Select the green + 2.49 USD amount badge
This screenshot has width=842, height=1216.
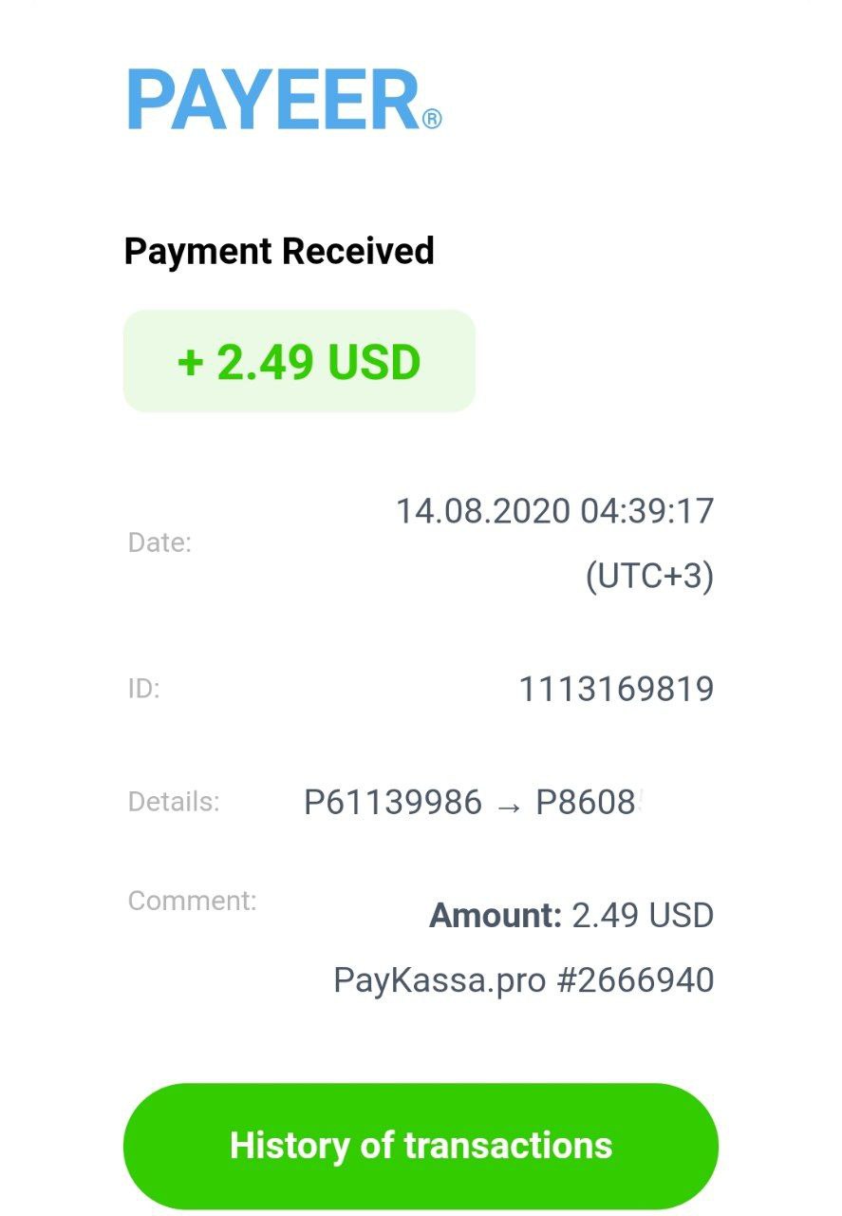pos(299,362)
